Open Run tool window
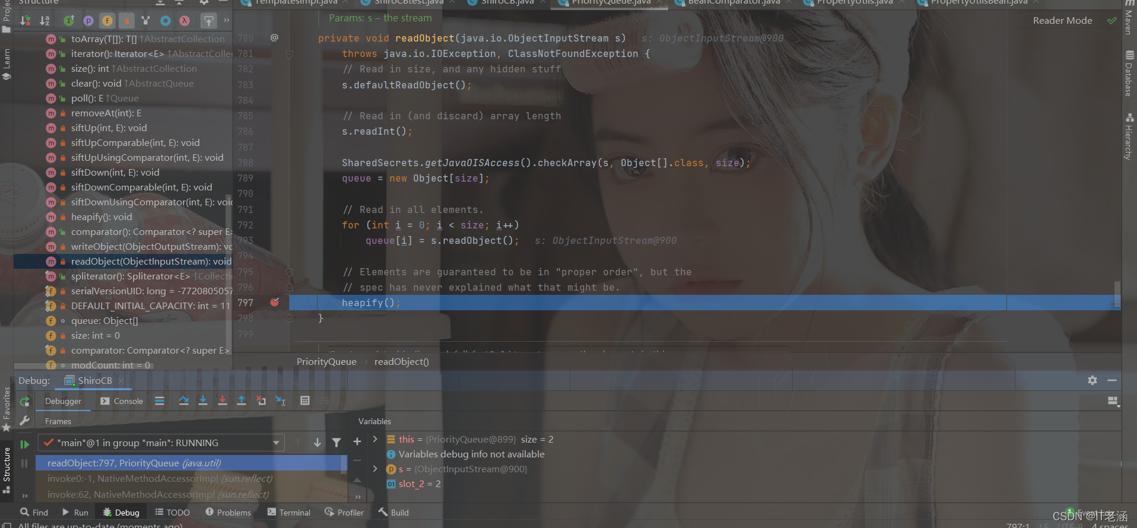Viewport: 1137px width, 528px height. 75,513
